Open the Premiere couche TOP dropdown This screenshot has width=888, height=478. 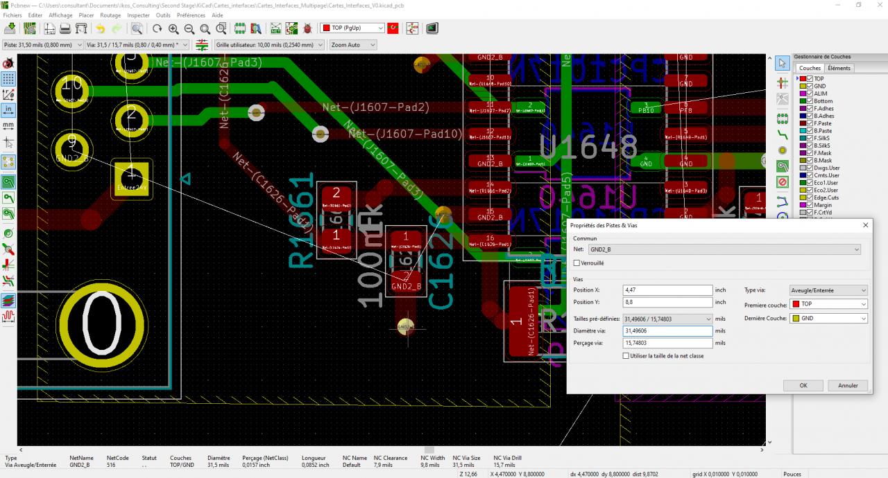coord(828,304)
